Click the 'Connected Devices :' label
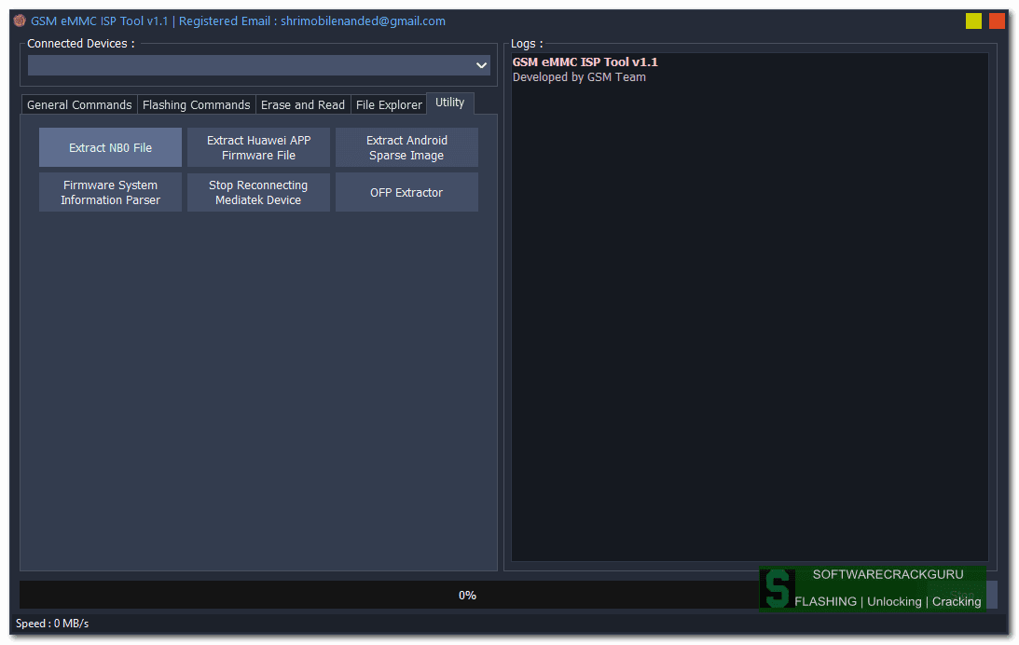Viewport: 1019px width, 645px height. 80,44
